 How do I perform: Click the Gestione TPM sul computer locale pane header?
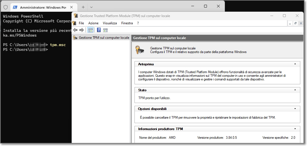[x=217, y=38]
